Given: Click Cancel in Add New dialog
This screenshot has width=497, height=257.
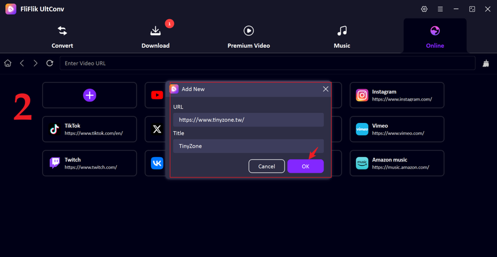Looking at the screenshot, I should pyautogui.click(x=267, y=166).
